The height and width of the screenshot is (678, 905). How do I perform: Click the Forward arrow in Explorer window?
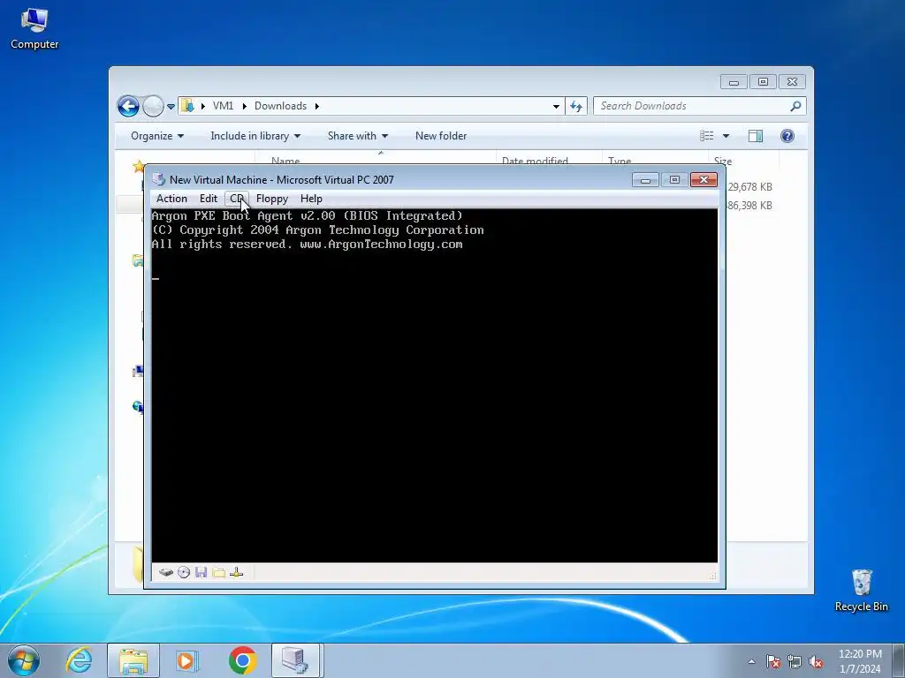[x=153, y=106]
